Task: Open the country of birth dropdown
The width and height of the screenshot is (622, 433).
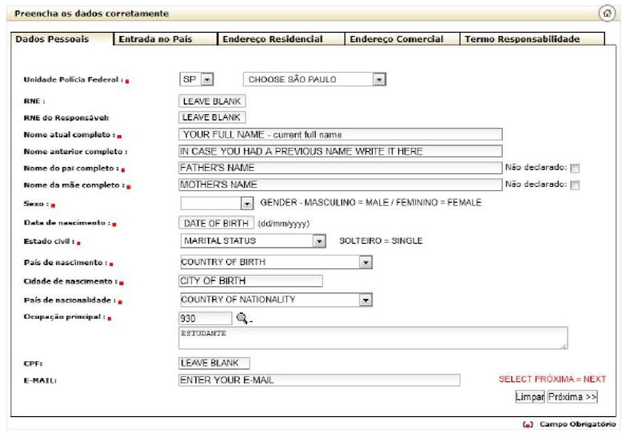Action: pos(365,262)
